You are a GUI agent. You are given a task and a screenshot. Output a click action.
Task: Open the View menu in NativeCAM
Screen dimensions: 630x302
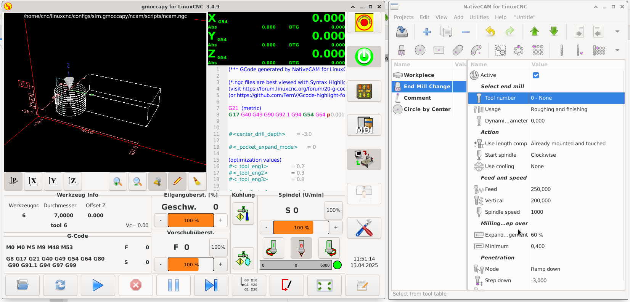(x=441, y=17)
